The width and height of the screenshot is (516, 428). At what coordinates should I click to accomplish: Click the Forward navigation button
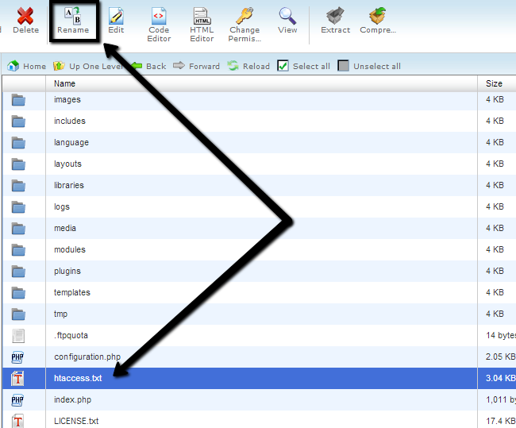pos(179,66)
